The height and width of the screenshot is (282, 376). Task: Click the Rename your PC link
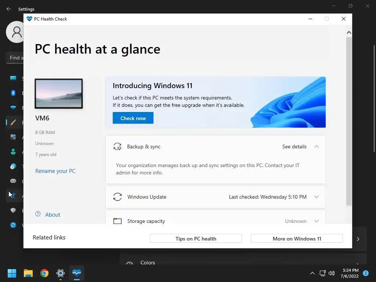click(55, 171)
